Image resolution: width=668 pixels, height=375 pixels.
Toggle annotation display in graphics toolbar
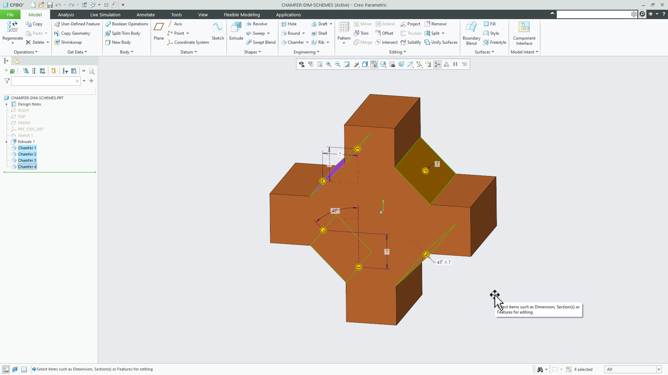[x=428, y=64]
